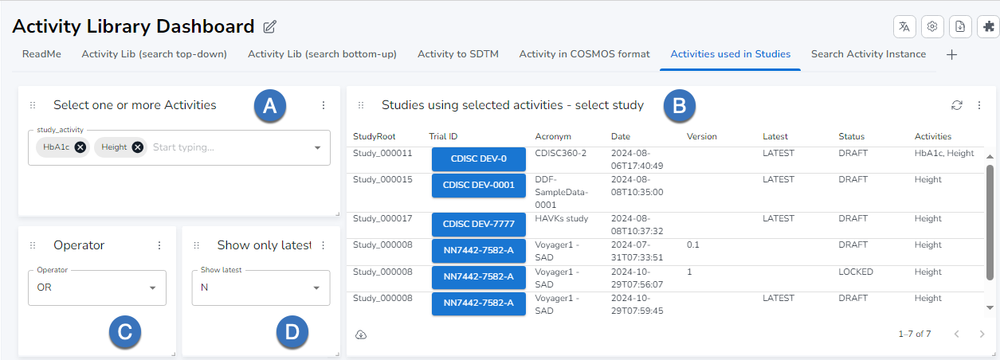Go to previous table page

pyautogui.click(x=957, y=334)
